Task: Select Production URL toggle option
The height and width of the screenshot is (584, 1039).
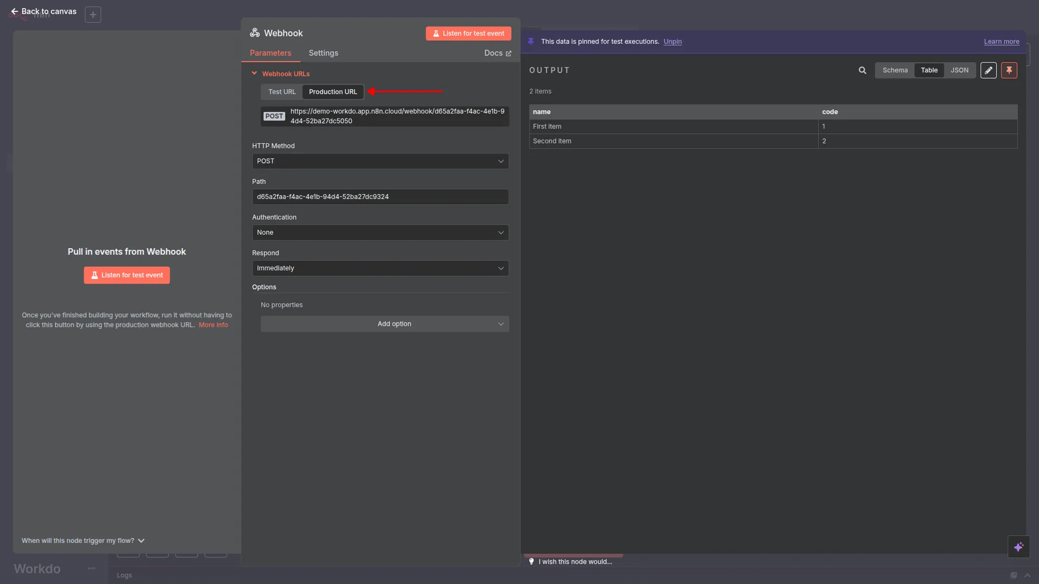Action: click(x=333, y=92)
